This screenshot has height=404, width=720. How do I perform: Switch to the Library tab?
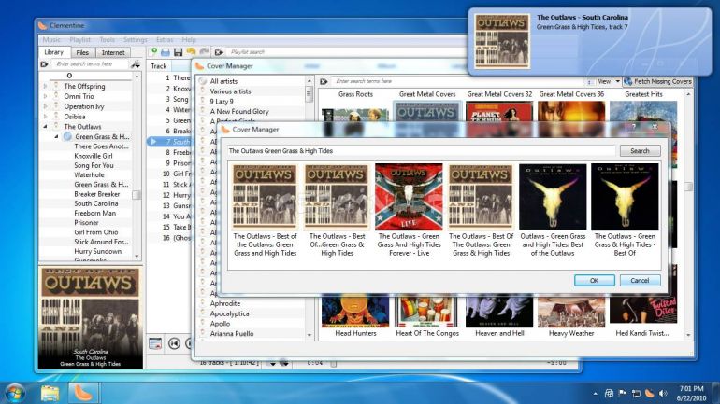click(x=53, y=52)
